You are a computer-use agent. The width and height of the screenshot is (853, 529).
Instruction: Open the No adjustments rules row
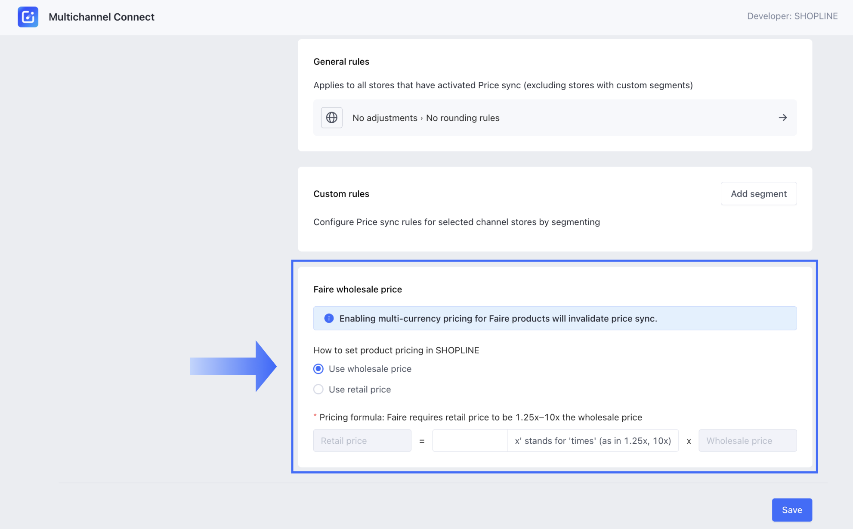pyautogui.click(x=554, y=118)
